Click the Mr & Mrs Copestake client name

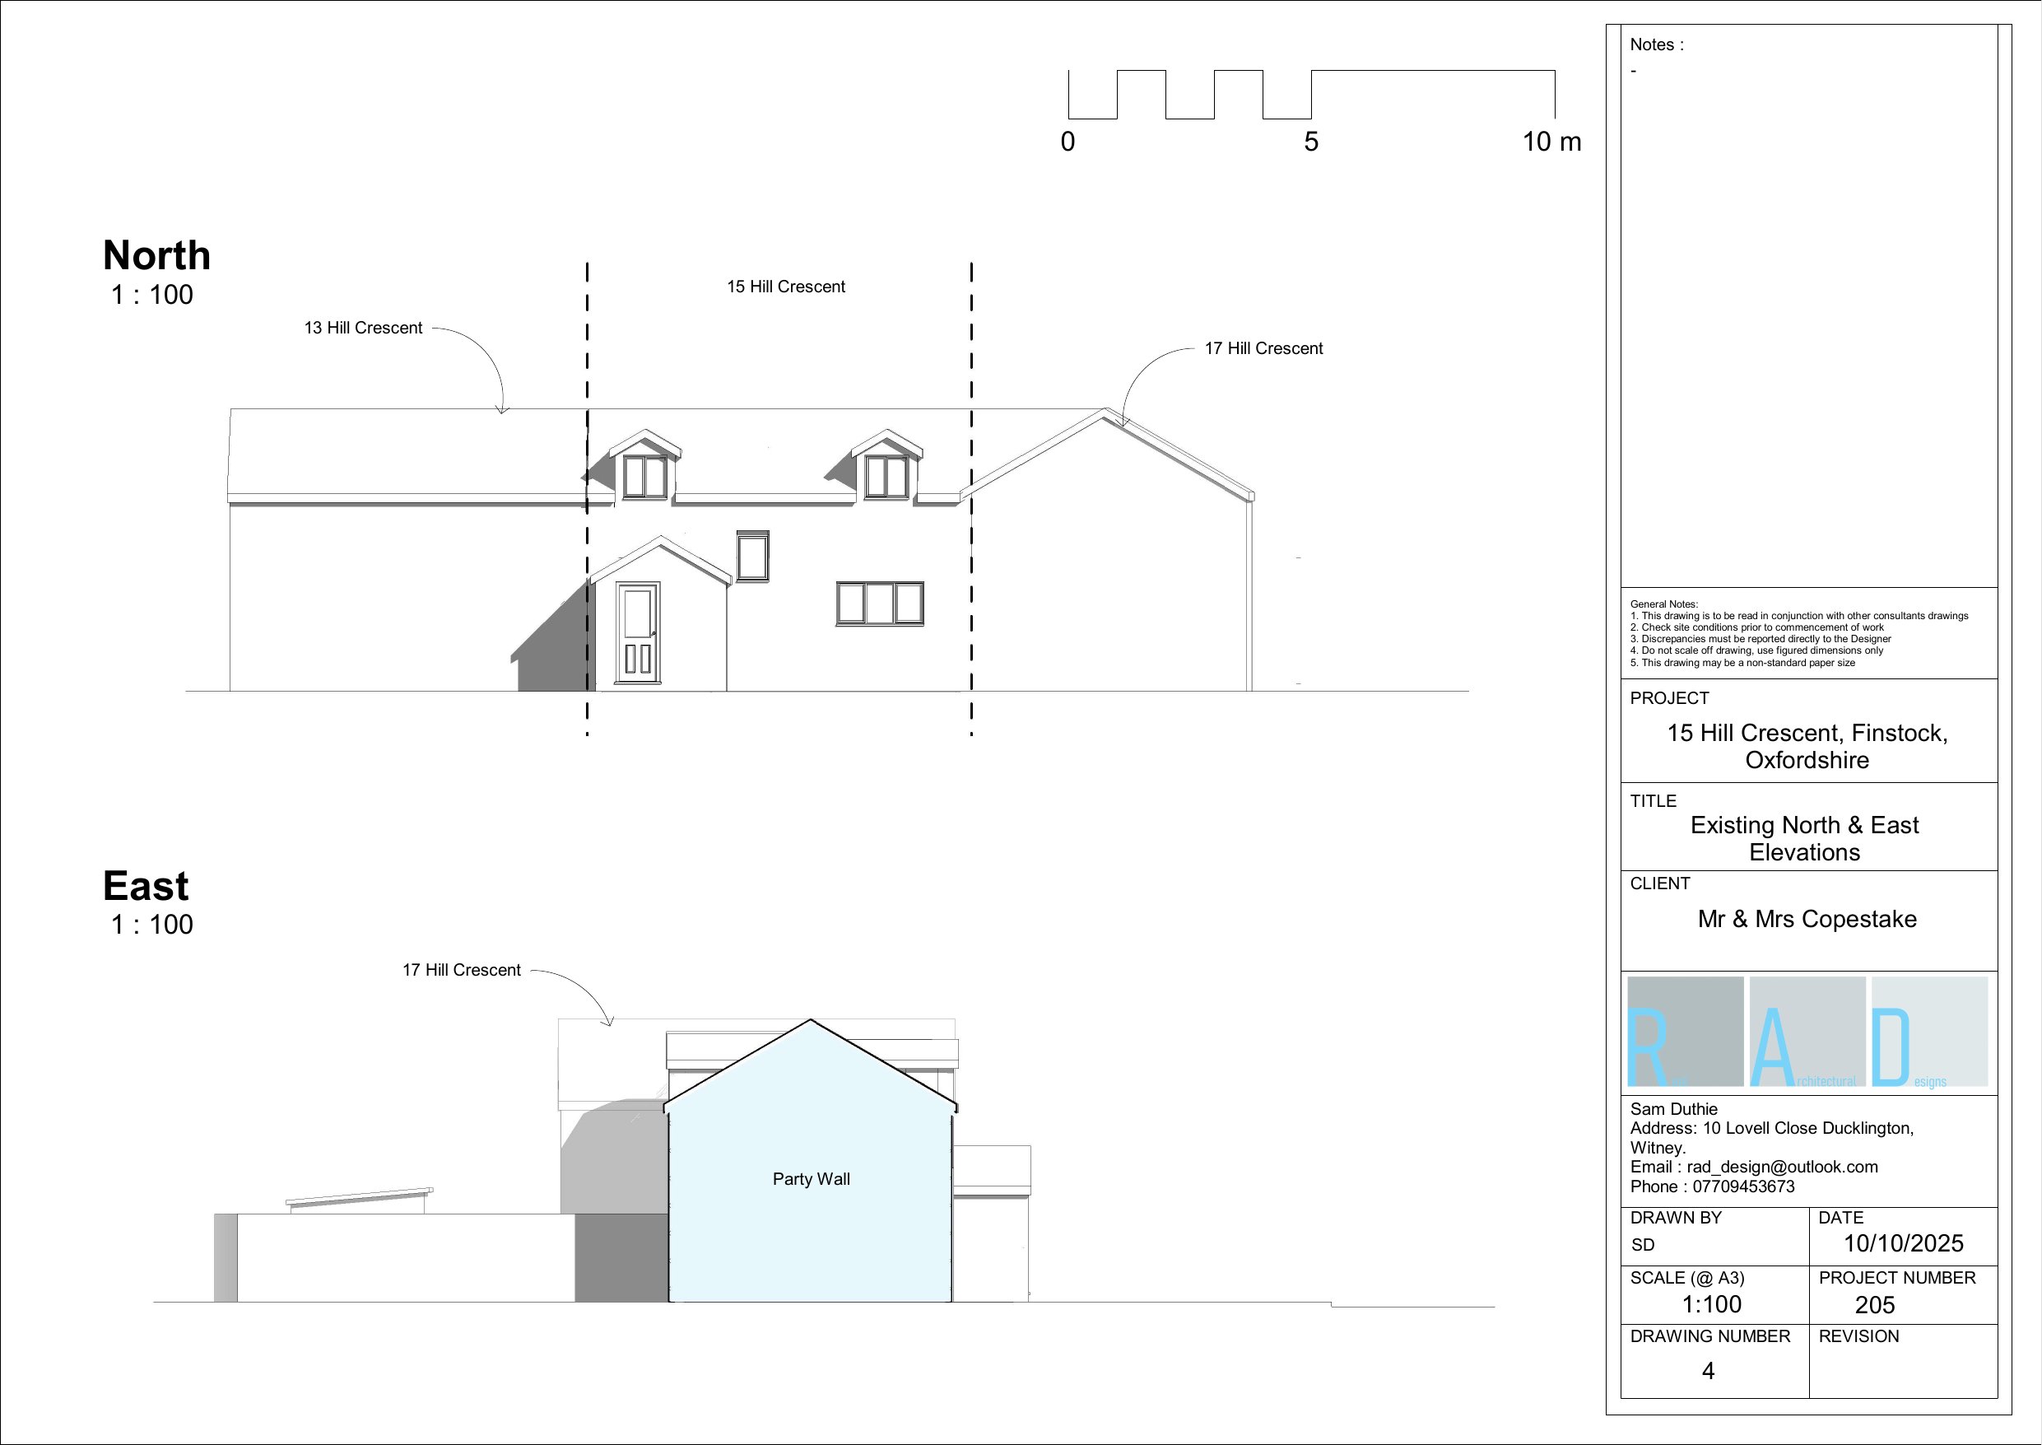[x=1807, y=919]
